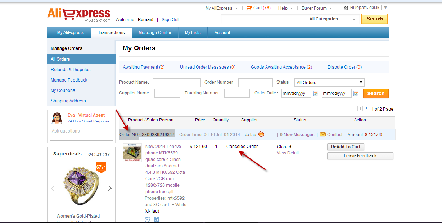Image resolution: width=442 pixels, height=223 pixels.
Task: Open calendar for order start date
Action: tap(316, 93)
